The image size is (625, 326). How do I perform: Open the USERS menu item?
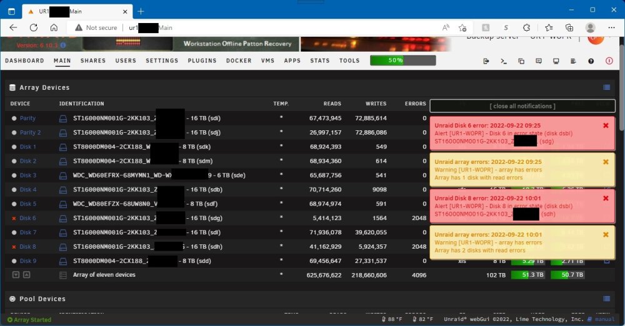126,60
